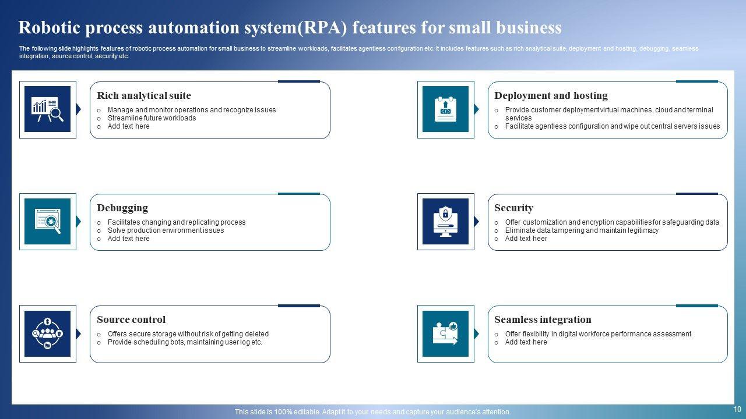Click the bug search Debugging icon
This screenshot has height=419, width=746.
[x=47, y=222]
